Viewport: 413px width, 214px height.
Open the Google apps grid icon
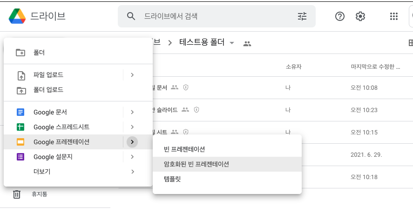click(x=394, y=16)
